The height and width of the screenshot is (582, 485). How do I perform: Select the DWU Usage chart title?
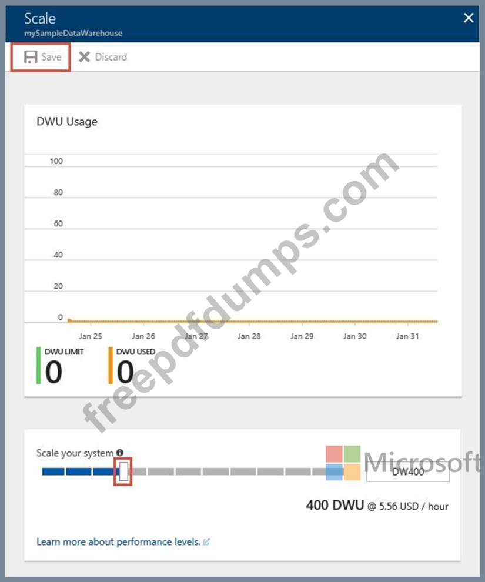point(67,122)
